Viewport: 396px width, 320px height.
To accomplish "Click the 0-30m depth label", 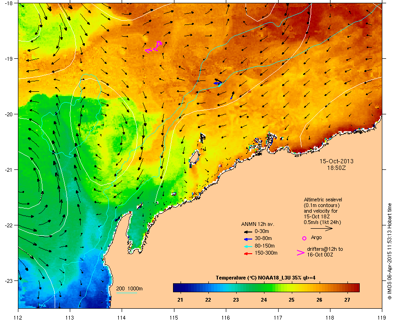I will pyautogui.click(x=262, y=231).
